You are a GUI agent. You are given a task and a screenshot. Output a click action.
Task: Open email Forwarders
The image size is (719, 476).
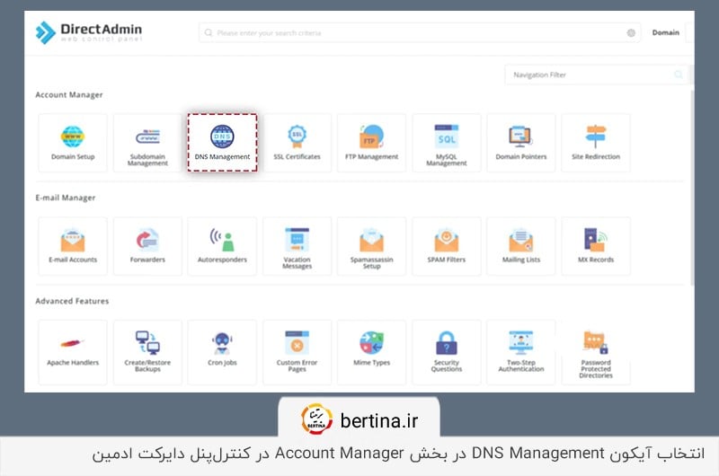[x=147, y=246]
